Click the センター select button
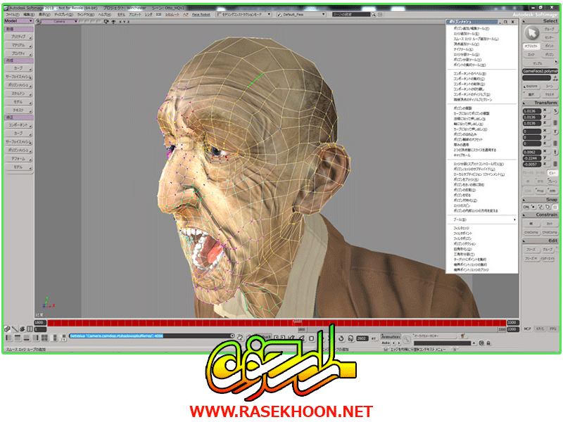 549,37
